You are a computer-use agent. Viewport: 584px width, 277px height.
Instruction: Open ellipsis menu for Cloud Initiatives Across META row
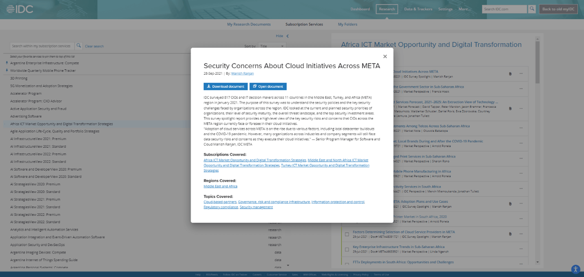pos(521,74)
